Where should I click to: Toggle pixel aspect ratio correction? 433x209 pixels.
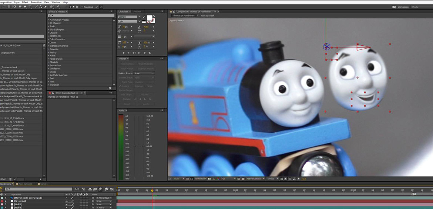click(x=281, y=179)
